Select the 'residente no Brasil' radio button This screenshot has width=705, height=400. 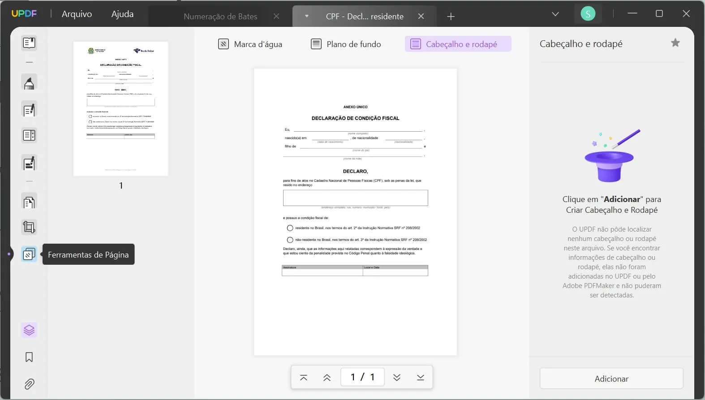pyautogui.click(x=290, y=228)
